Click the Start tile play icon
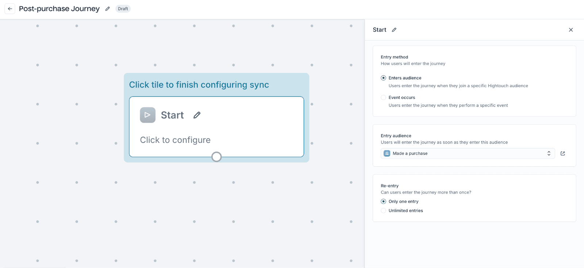The height and width of the screenshot is (268, 584). 147,115
